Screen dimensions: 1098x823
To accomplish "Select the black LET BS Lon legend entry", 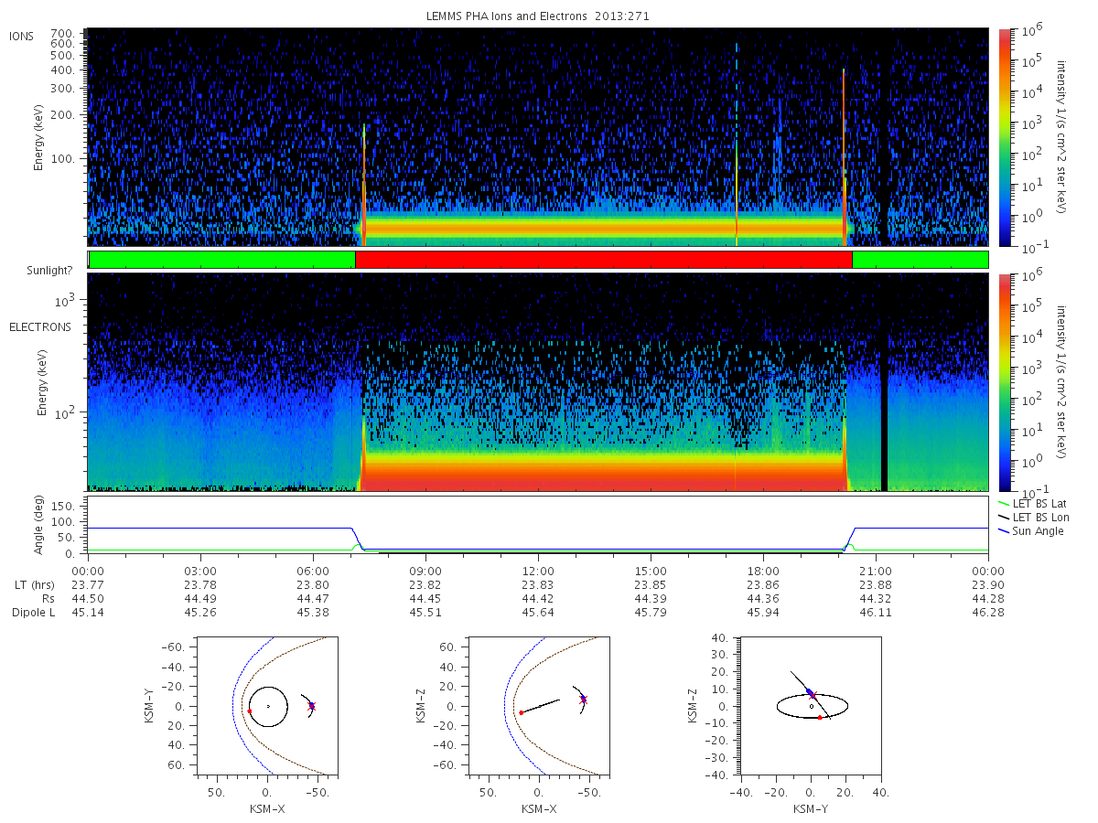I will click(1032, 518).
